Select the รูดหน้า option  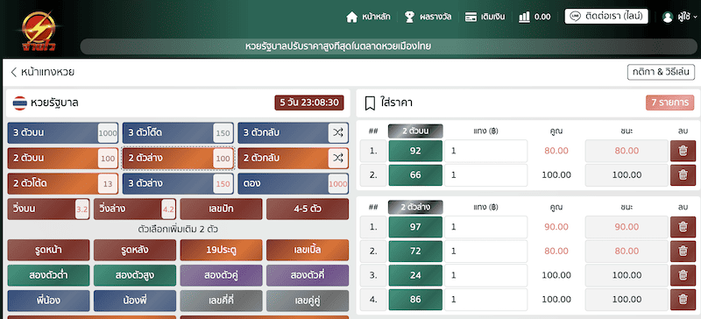48,250
